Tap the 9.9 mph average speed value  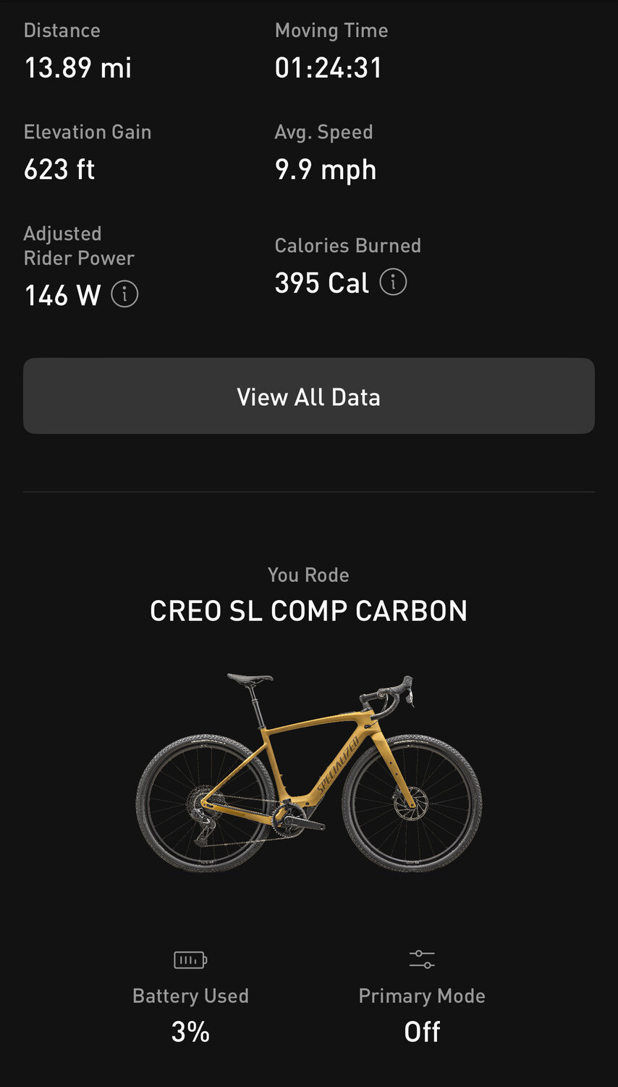[326, 170]
